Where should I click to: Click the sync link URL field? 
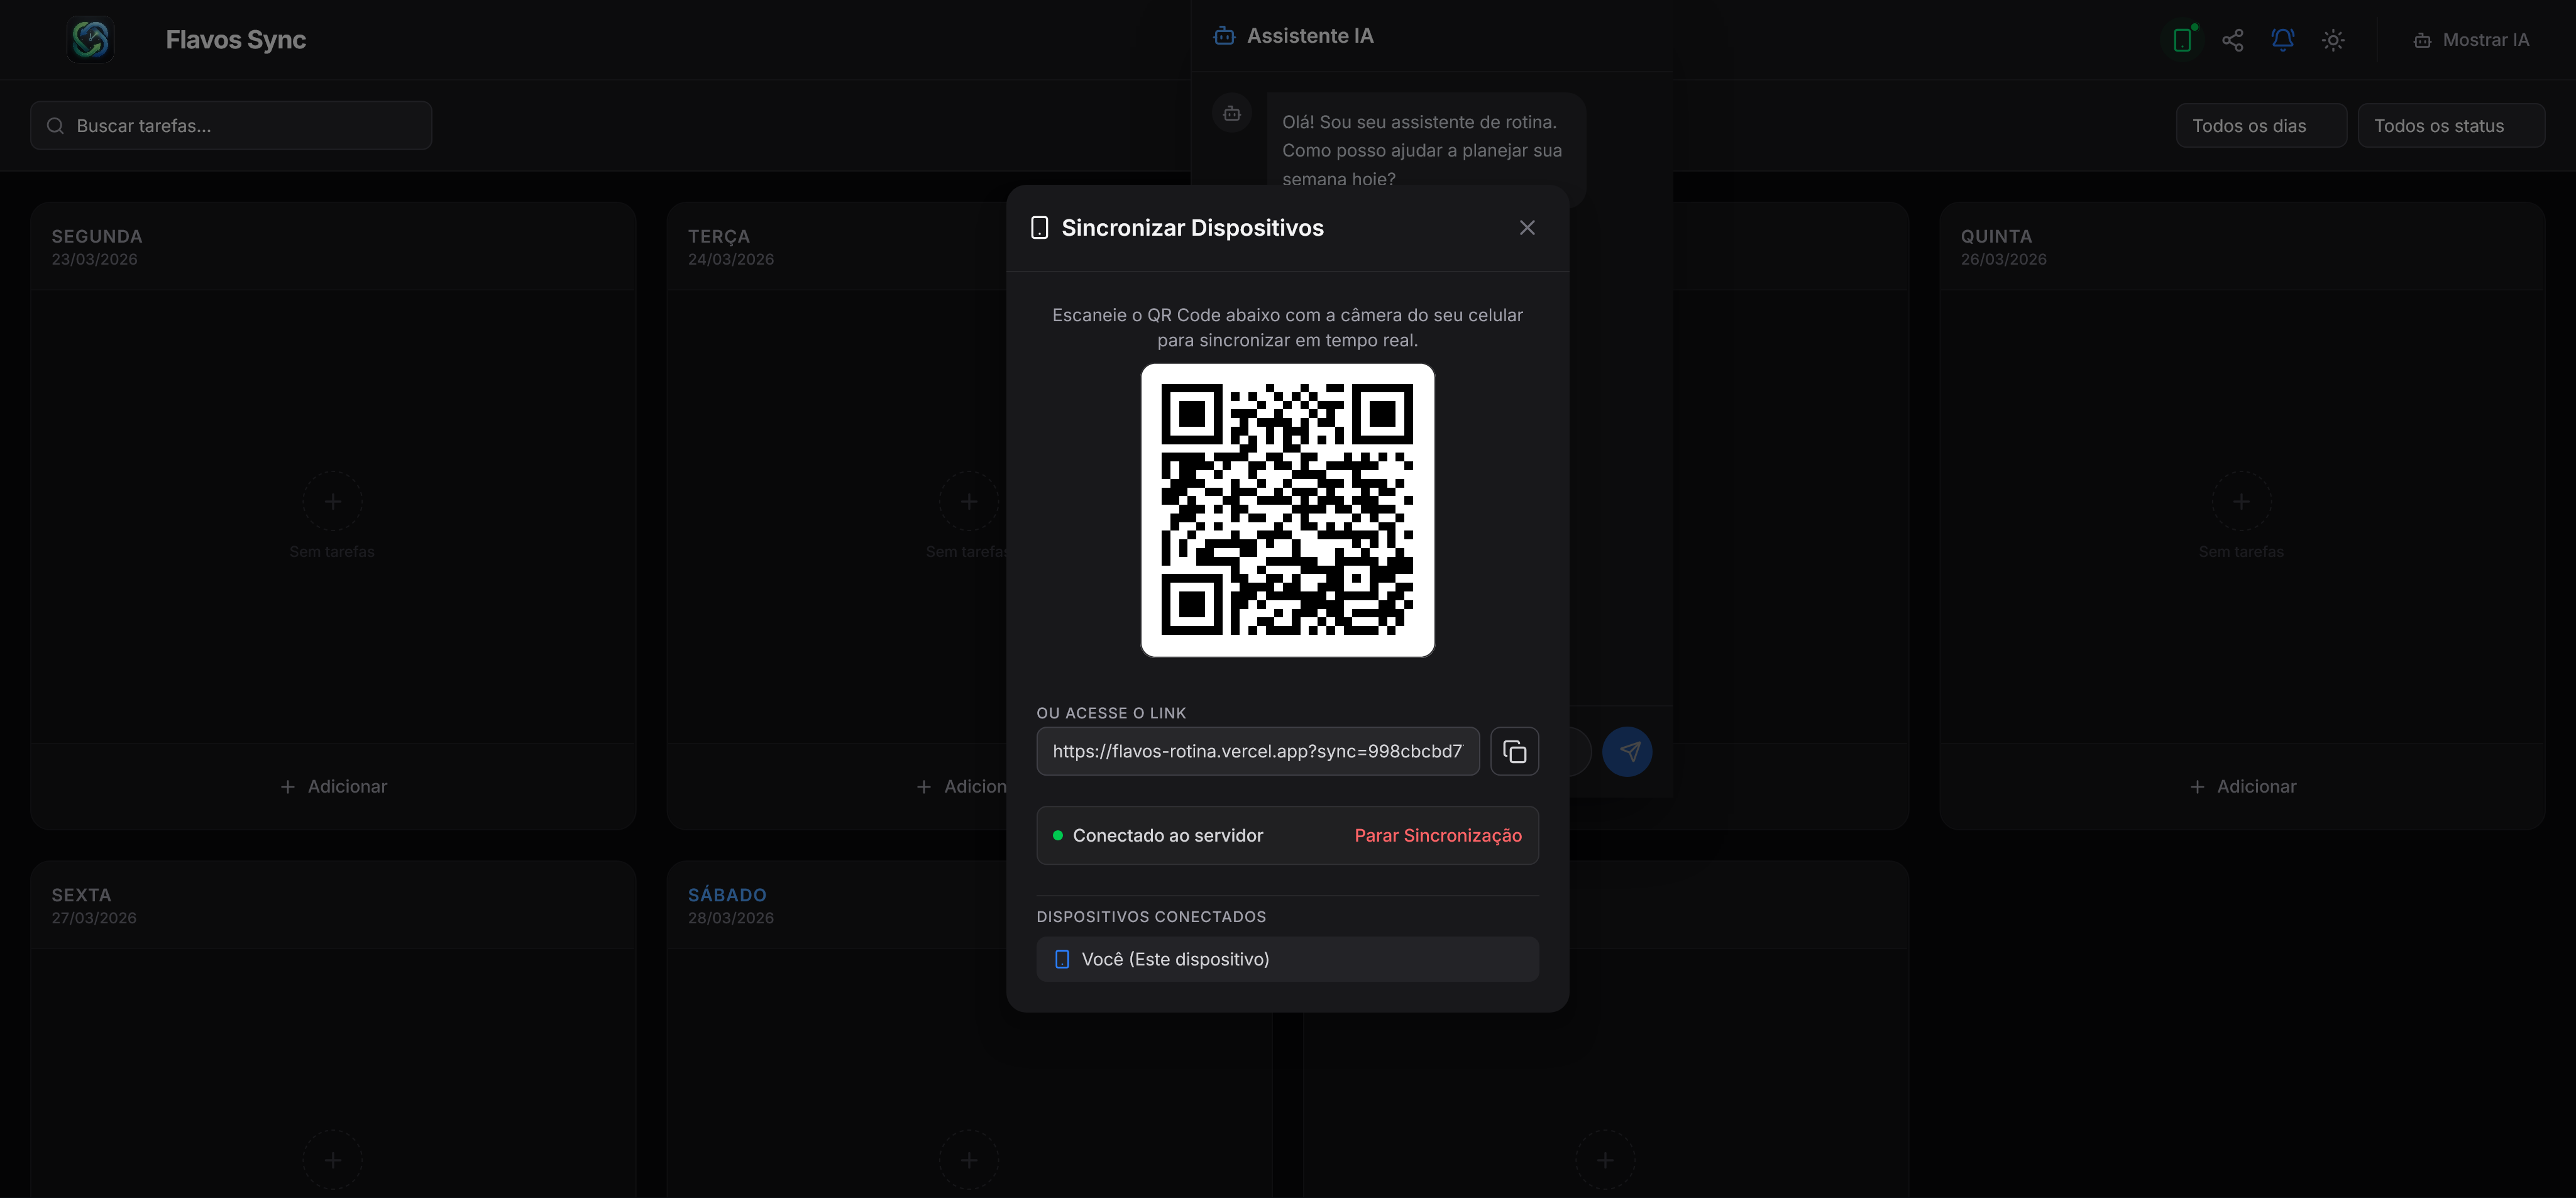(1257, 751)
